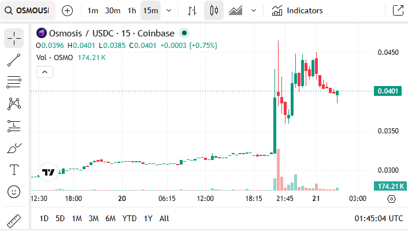Switch to the 30m timeframe
The width and height of the screenshot is (408, 231).
[113, 10]
